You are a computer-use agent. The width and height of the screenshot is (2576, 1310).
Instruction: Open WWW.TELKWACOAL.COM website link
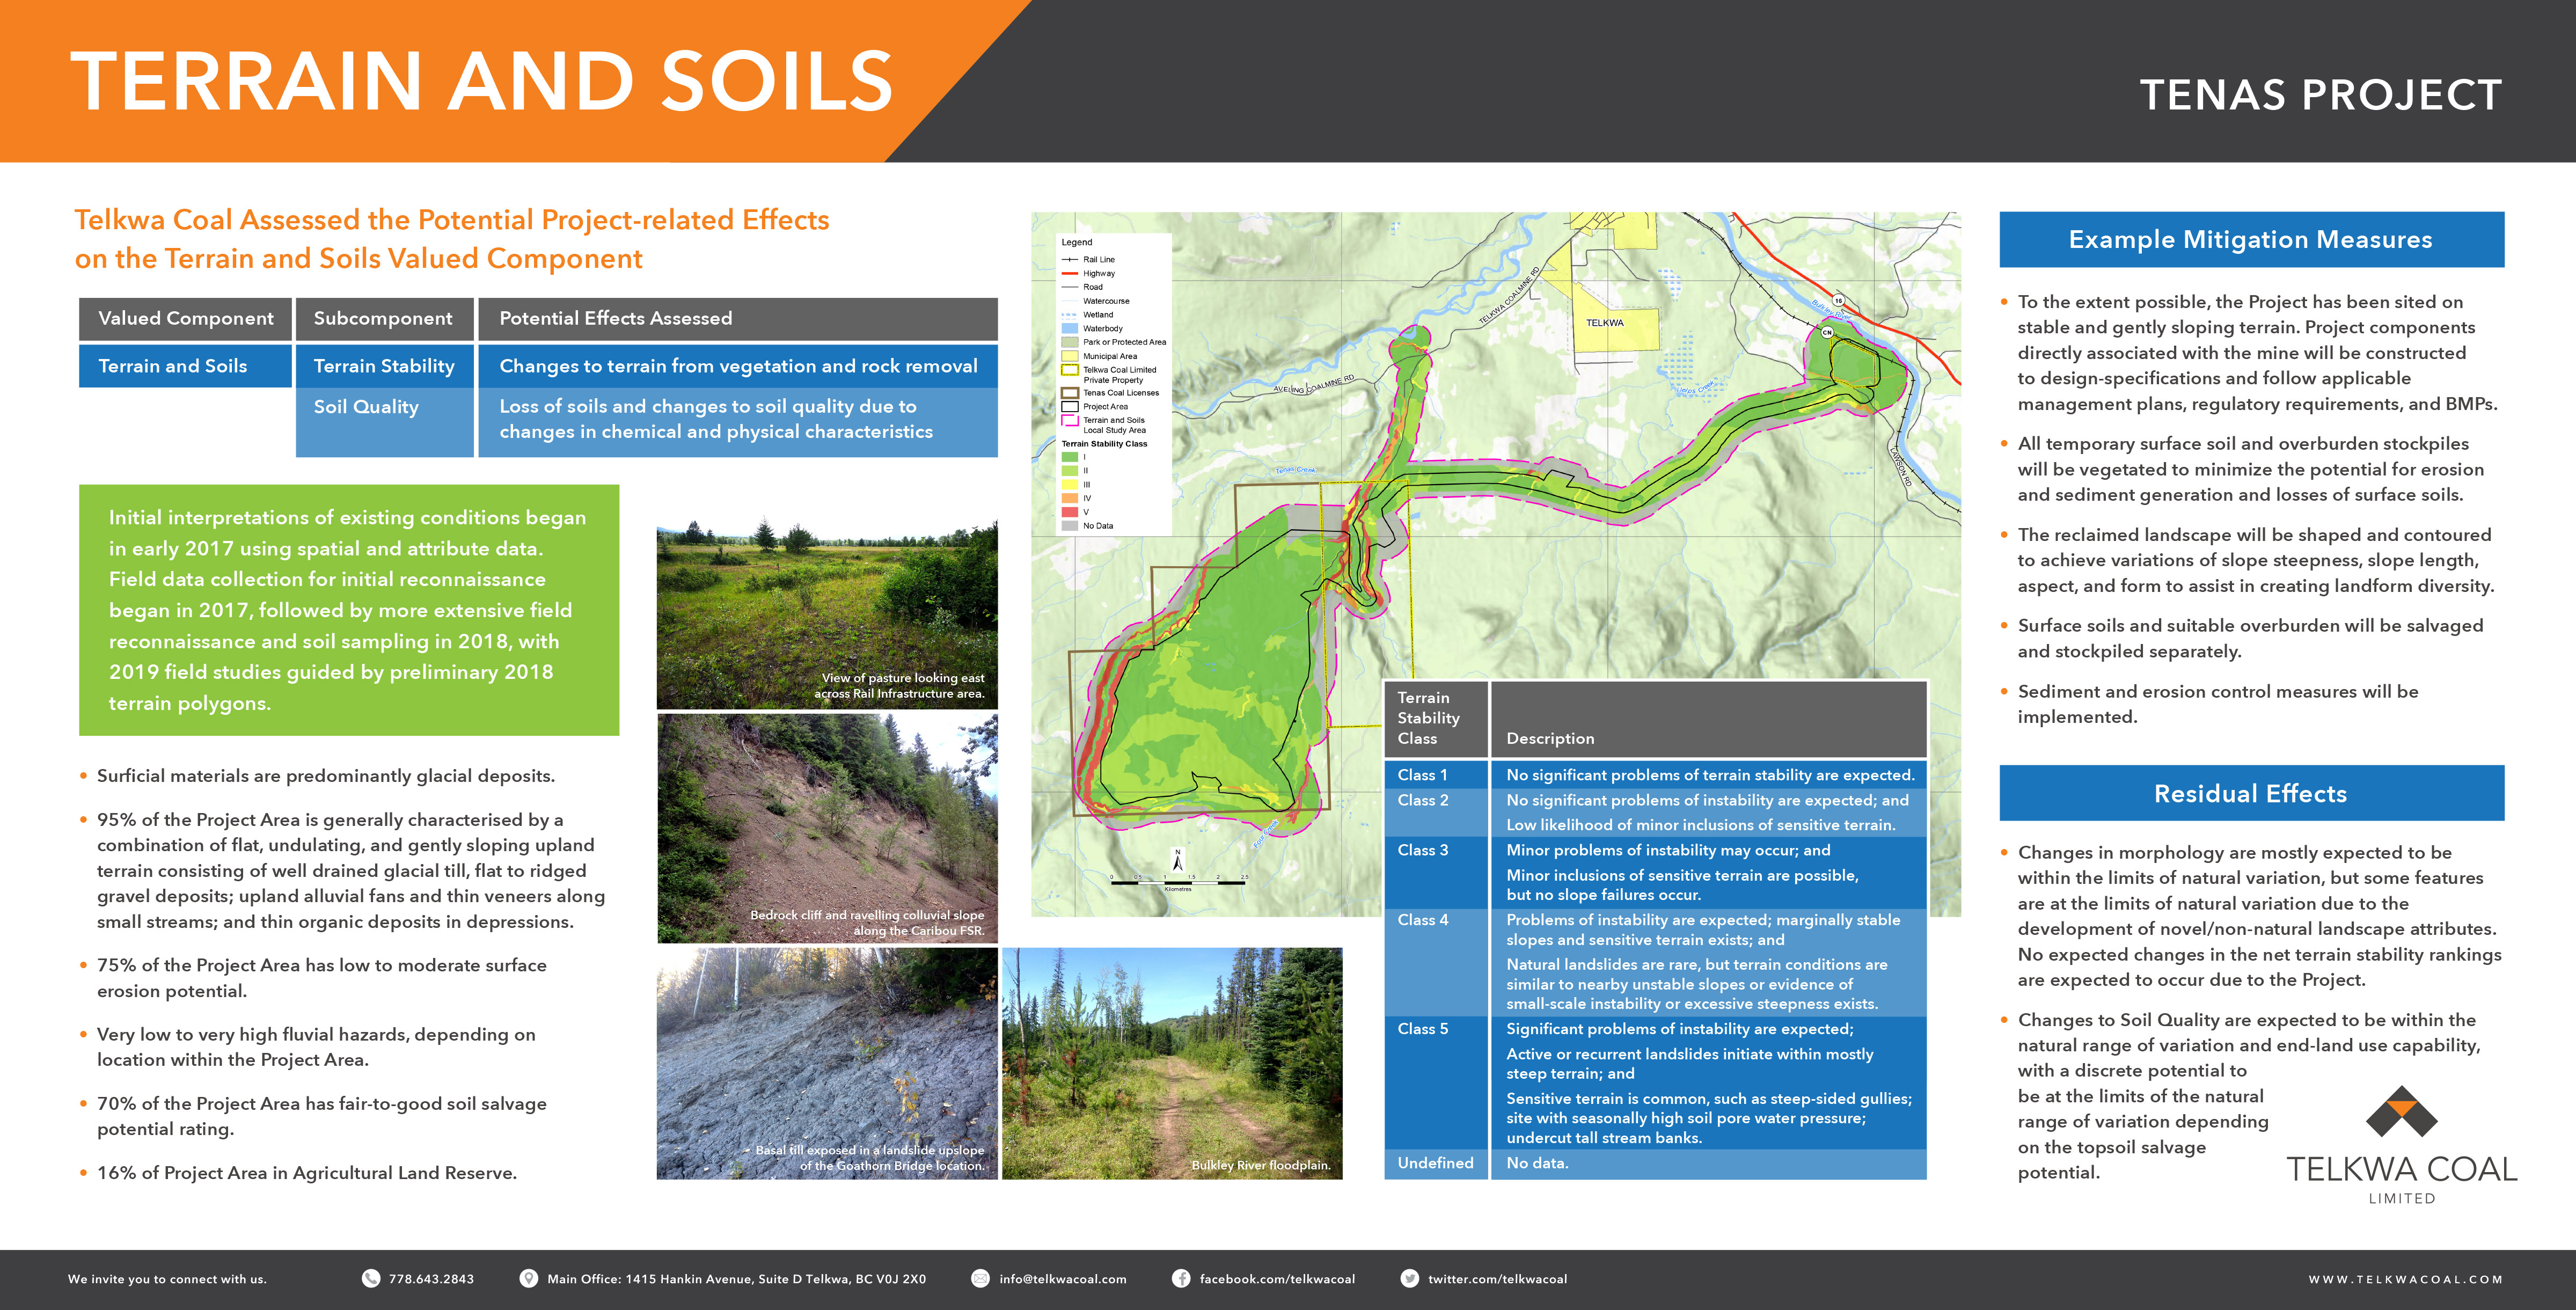[x=2405, y=1279]
